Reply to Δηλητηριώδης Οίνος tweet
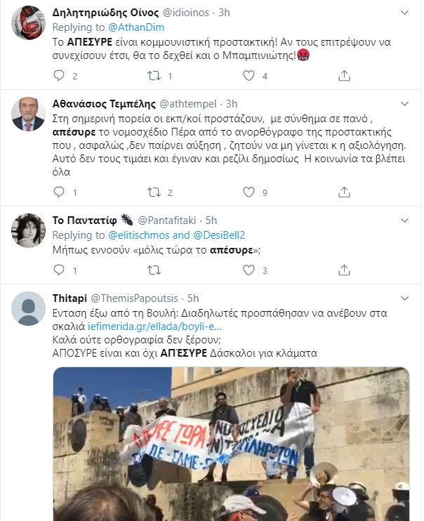This screenshot has width=424, height=521. click(59, 76)
